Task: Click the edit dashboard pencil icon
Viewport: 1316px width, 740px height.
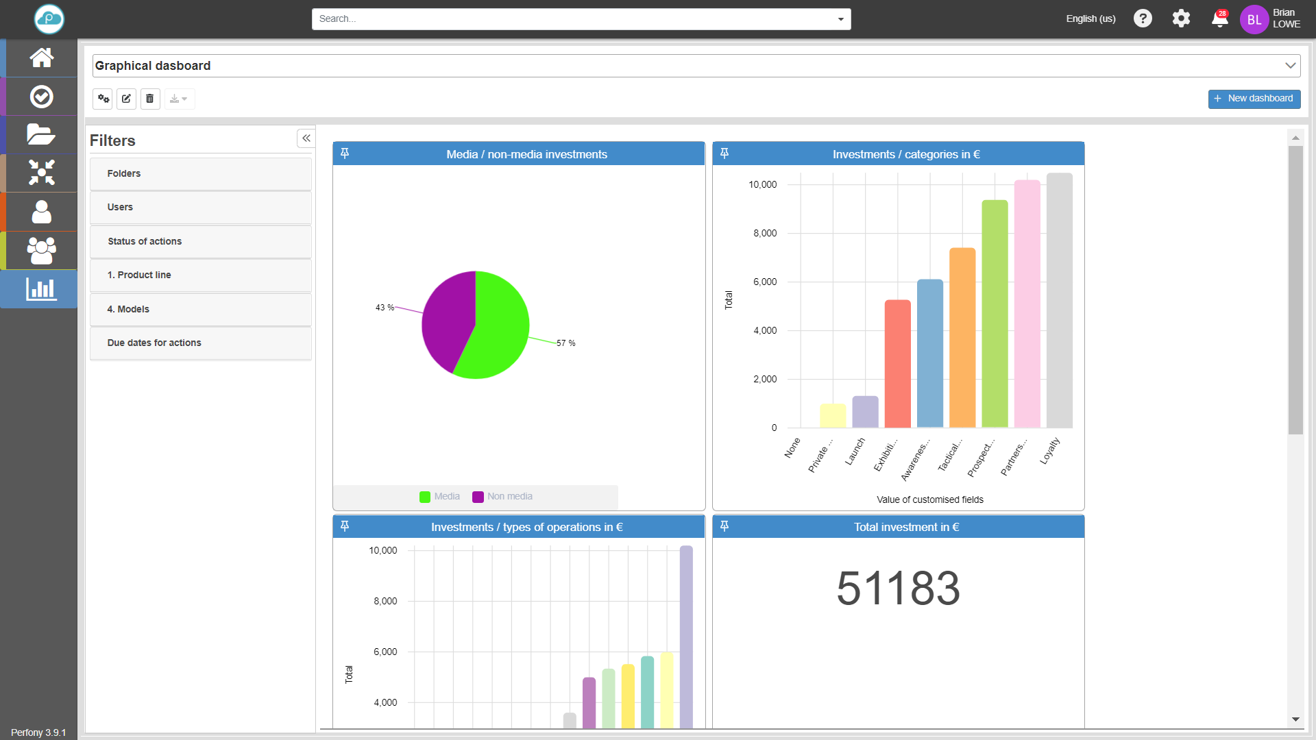Action: pos(126,99)
